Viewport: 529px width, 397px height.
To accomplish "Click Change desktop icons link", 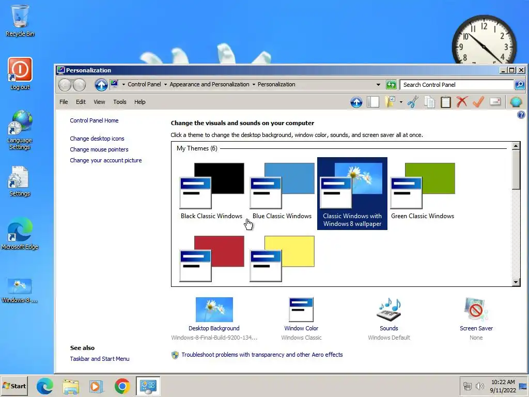I will [97, 139].
